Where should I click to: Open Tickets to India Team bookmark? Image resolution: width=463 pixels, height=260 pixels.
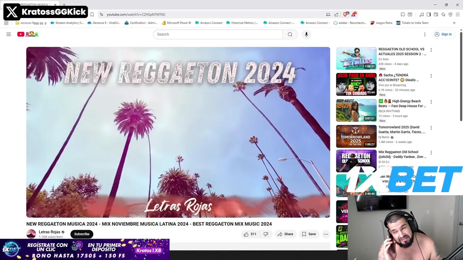click(412, 23)
